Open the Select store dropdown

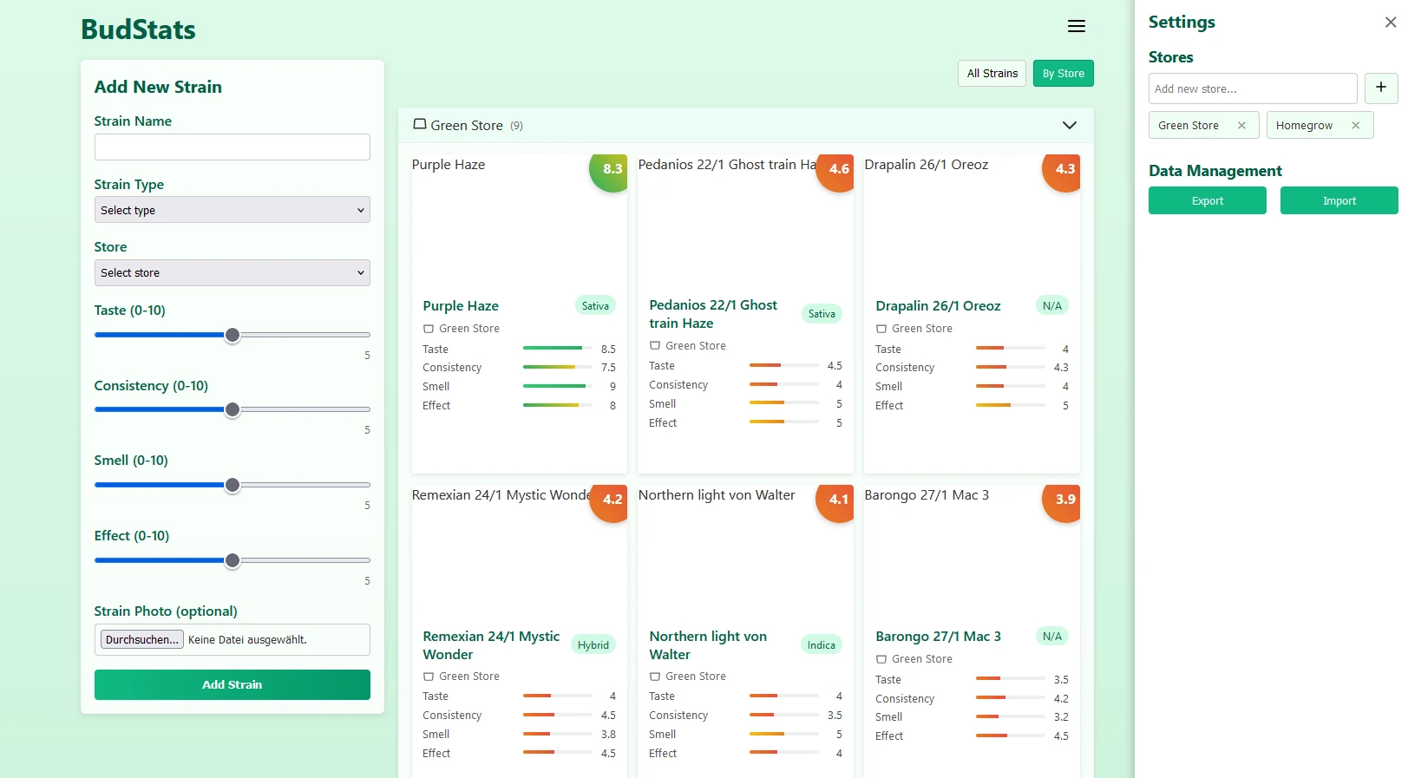tap(232, 273)
